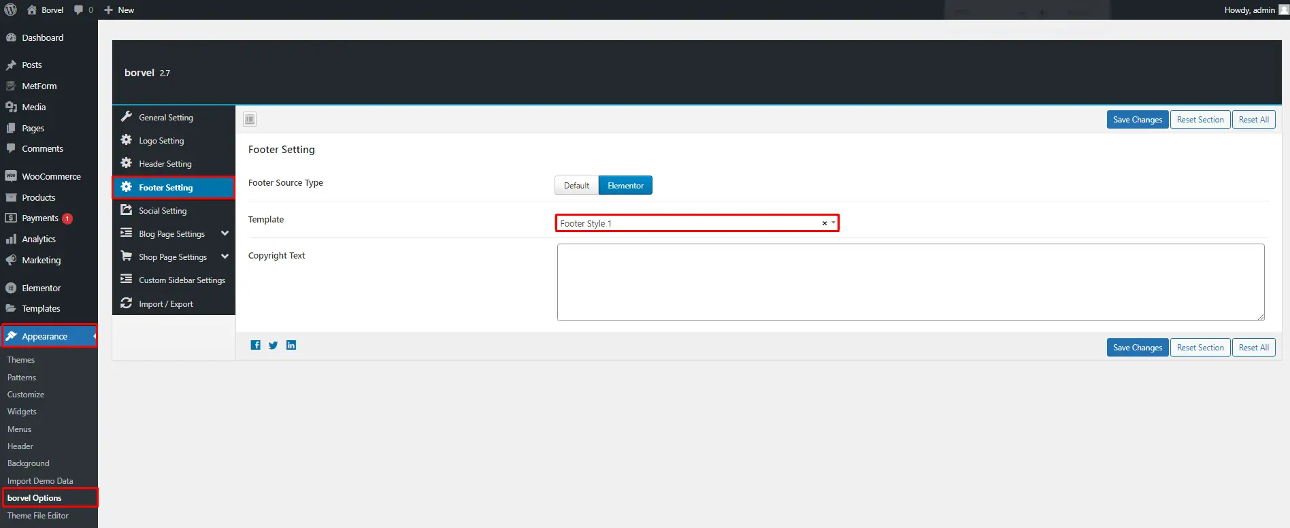Click inside the Copyright Text box
The image size is (1290, 528).
coord(910,282)
